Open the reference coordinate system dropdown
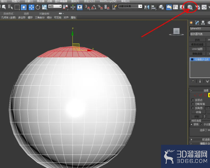The width and height of the screenshot is (210, 168). click(x=55, y=6)
